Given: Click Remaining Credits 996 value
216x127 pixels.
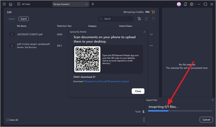Looking at the screenshot, I should 147,12.
